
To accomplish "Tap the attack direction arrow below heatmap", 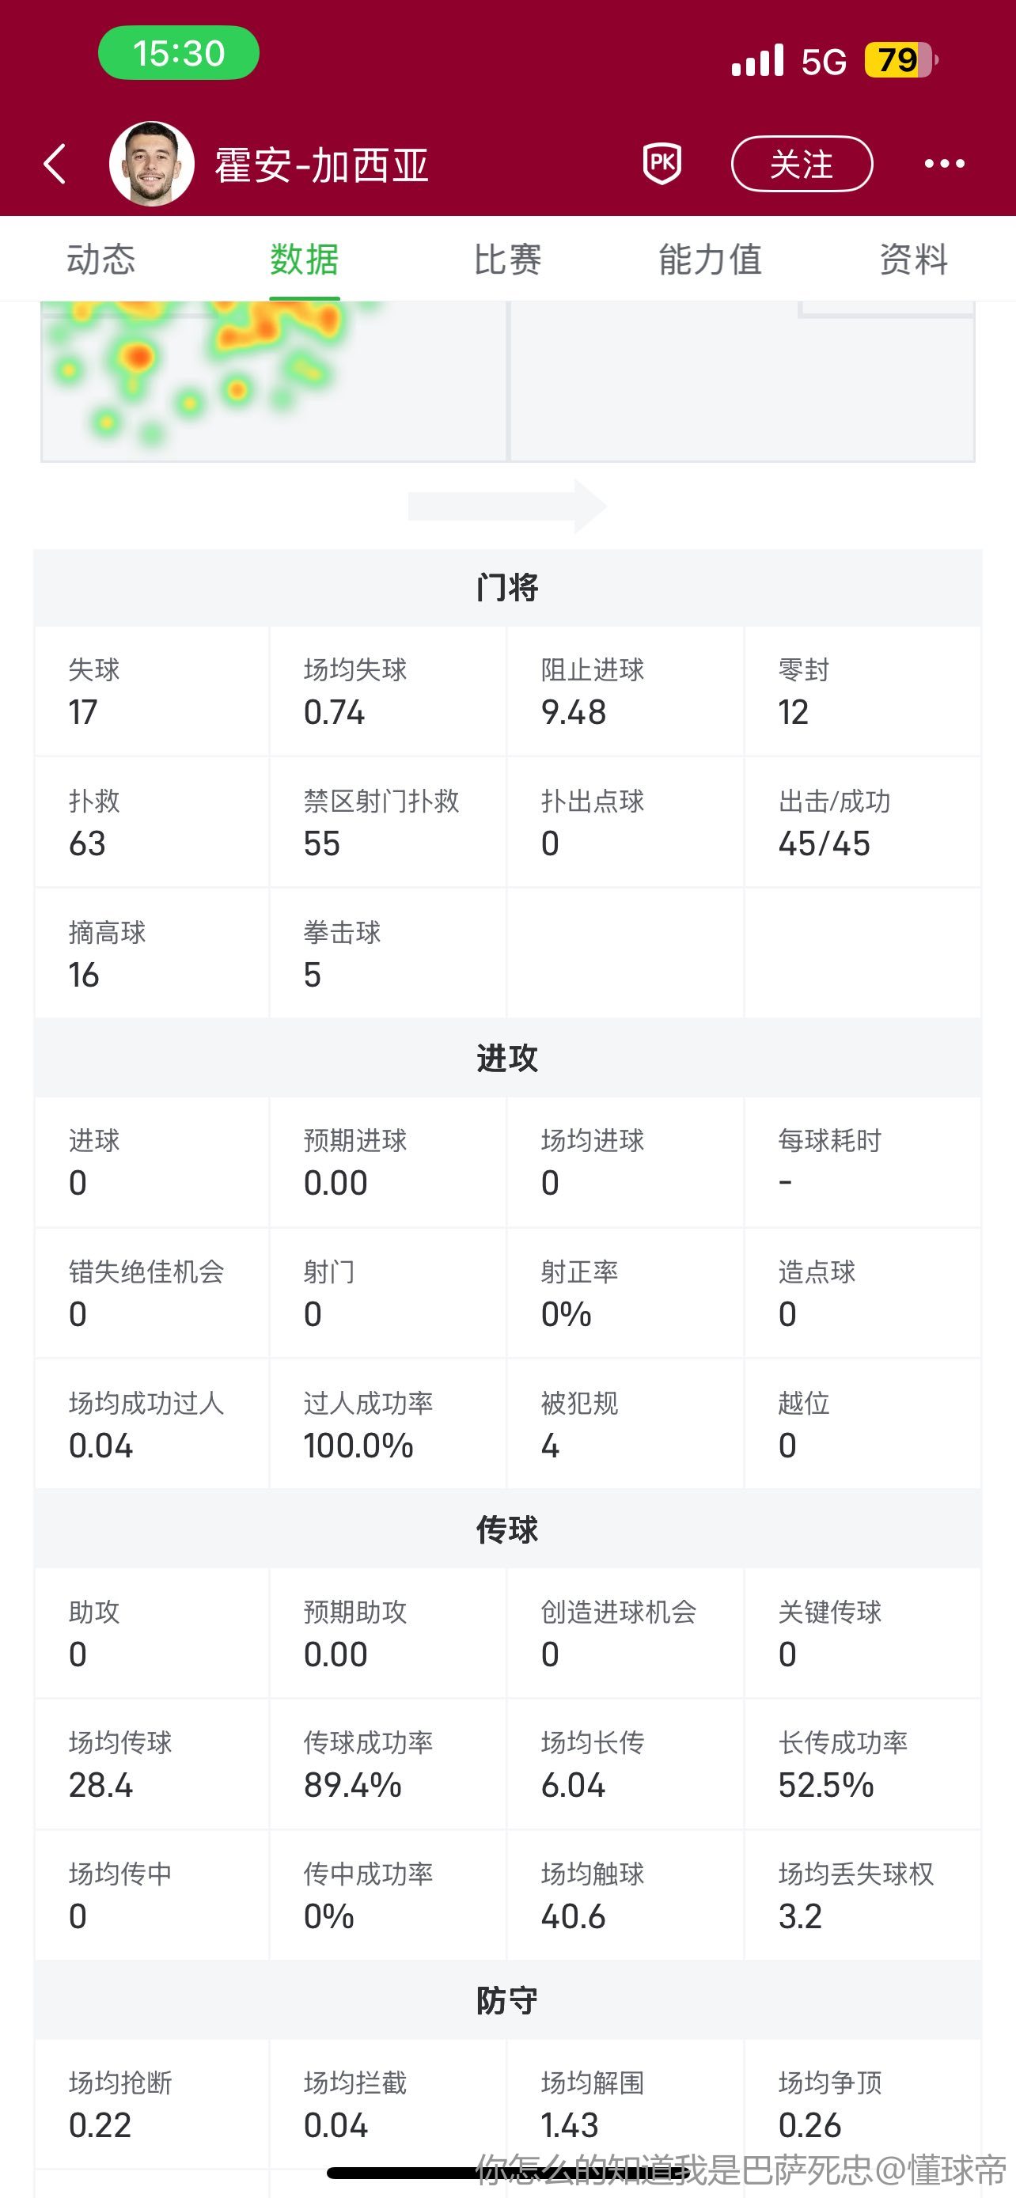I will [x=507, y=506].
